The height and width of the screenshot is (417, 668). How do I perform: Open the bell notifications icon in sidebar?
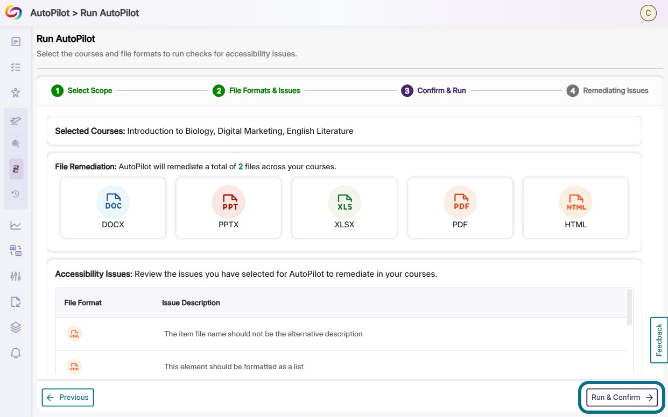(16, 353)
